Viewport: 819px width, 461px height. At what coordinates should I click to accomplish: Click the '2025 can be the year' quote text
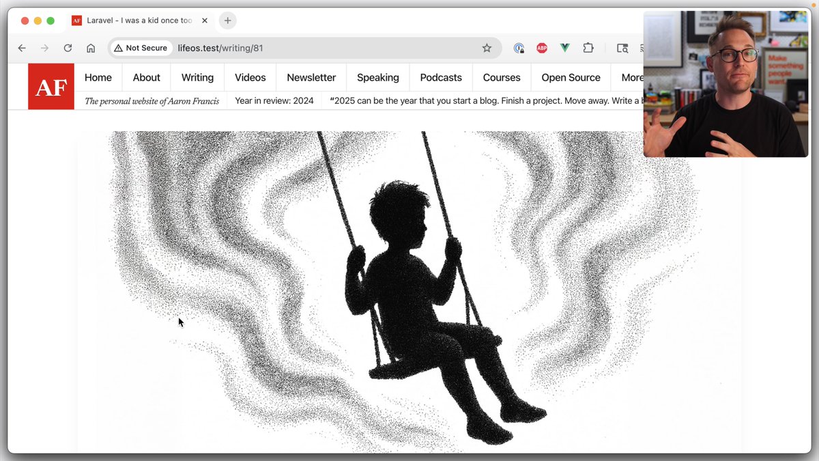point(486,100)
